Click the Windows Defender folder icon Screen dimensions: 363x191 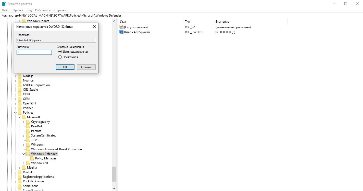pyautogui.click(x=28, y=154)
